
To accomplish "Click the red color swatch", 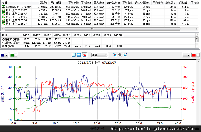I will (194, 55).
